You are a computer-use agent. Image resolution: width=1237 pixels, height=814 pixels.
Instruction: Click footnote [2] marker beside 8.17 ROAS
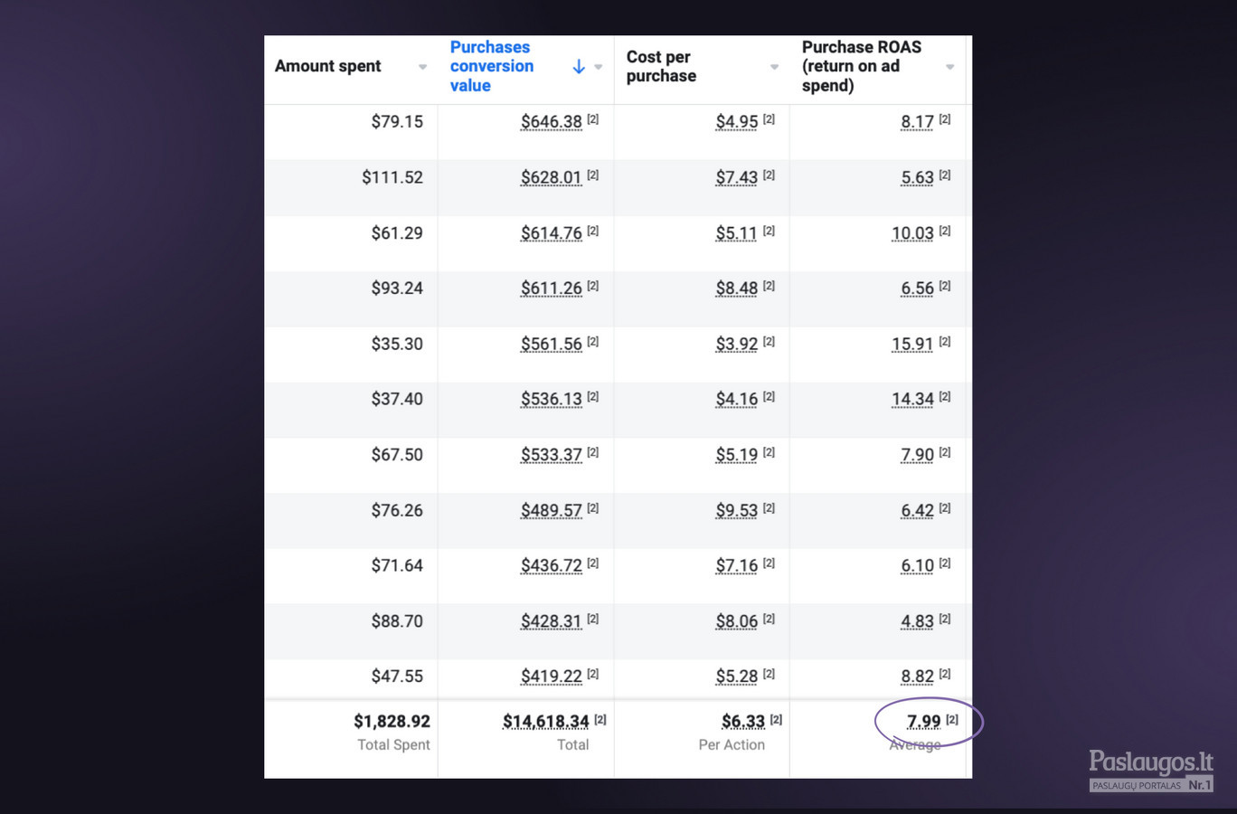944,119
